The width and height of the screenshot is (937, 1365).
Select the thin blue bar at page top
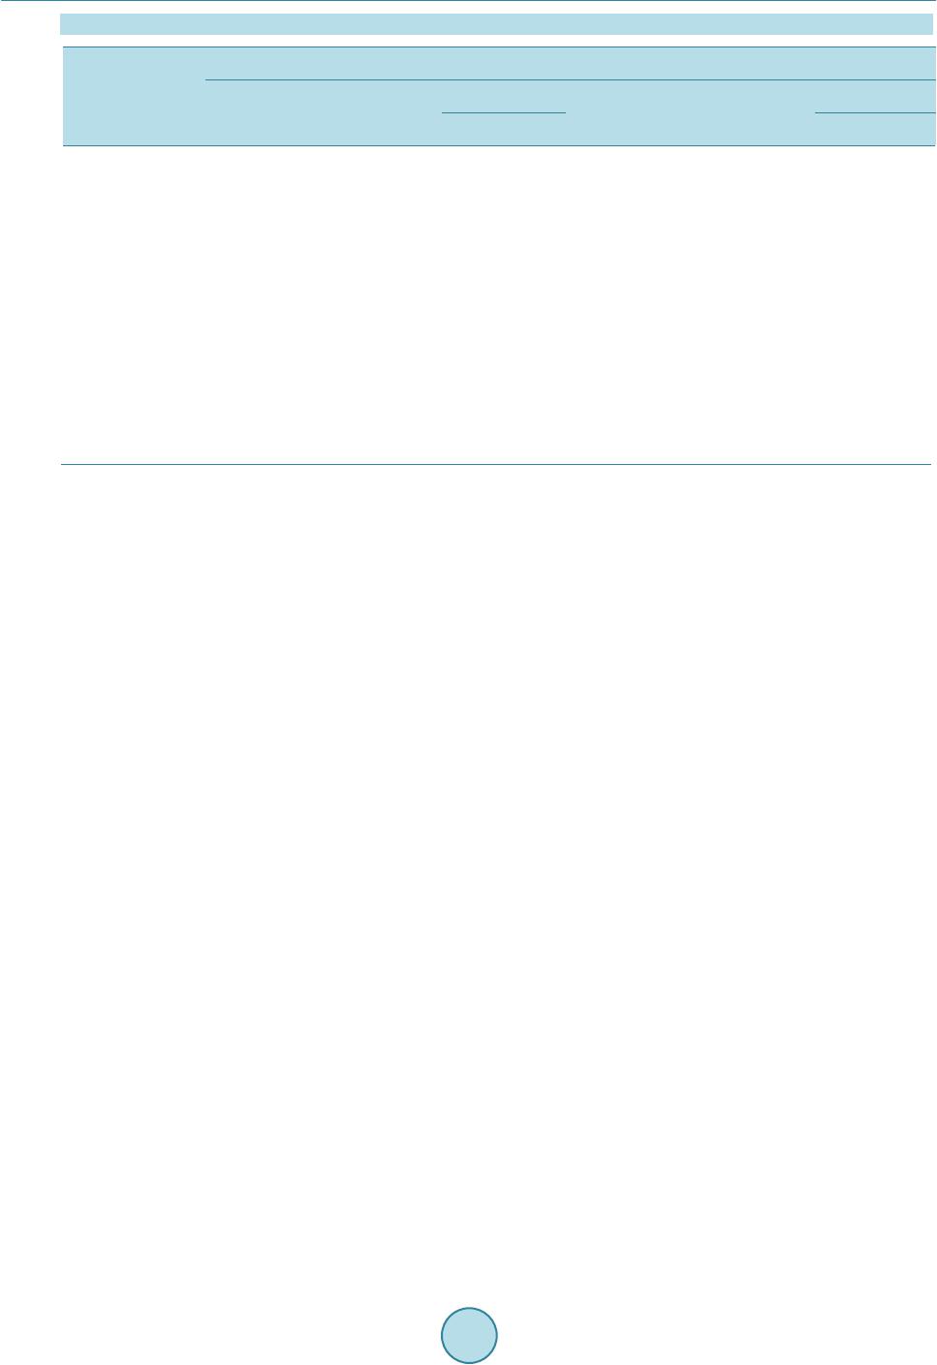click(x=496, y=24)
